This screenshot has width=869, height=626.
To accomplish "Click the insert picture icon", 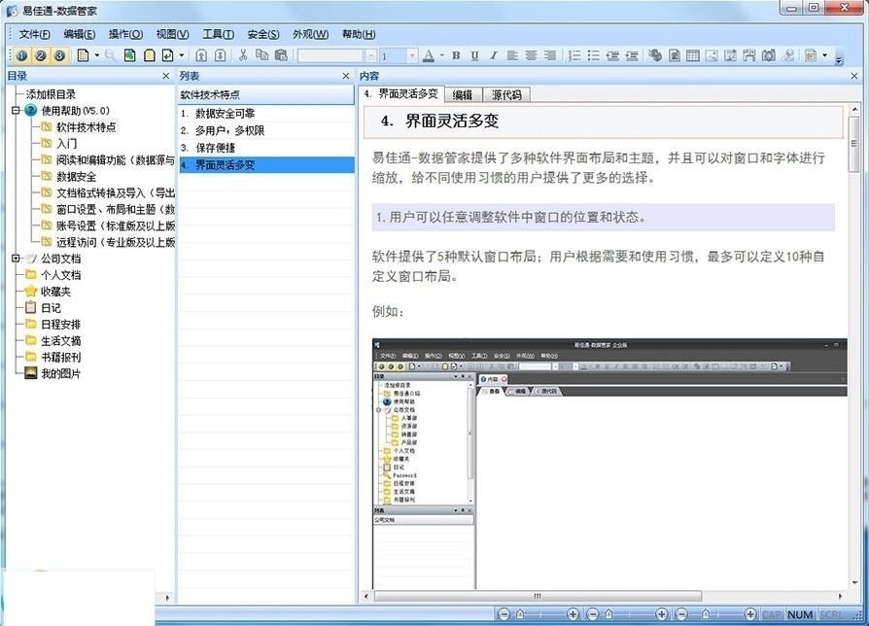I will tap(712, 55).
